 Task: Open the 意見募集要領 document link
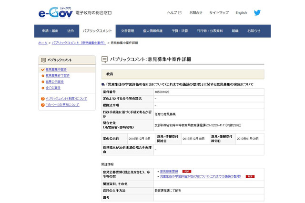tap(169, 171)
